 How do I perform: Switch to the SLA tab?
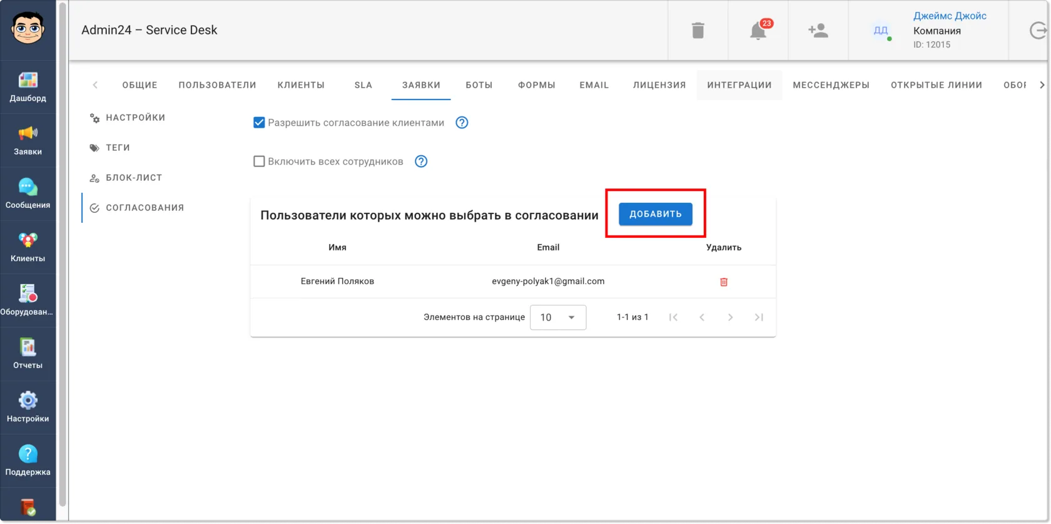point(363,85)
